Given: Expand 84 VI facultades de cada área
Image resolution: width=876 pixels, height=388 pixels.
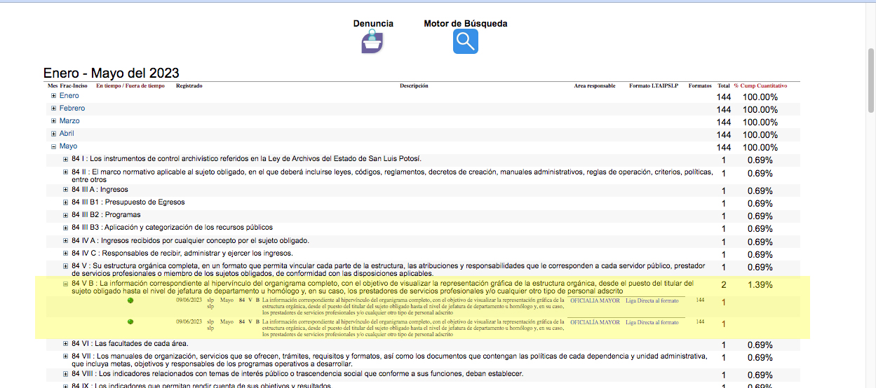Looking at the screenshot, I should 67,344.
